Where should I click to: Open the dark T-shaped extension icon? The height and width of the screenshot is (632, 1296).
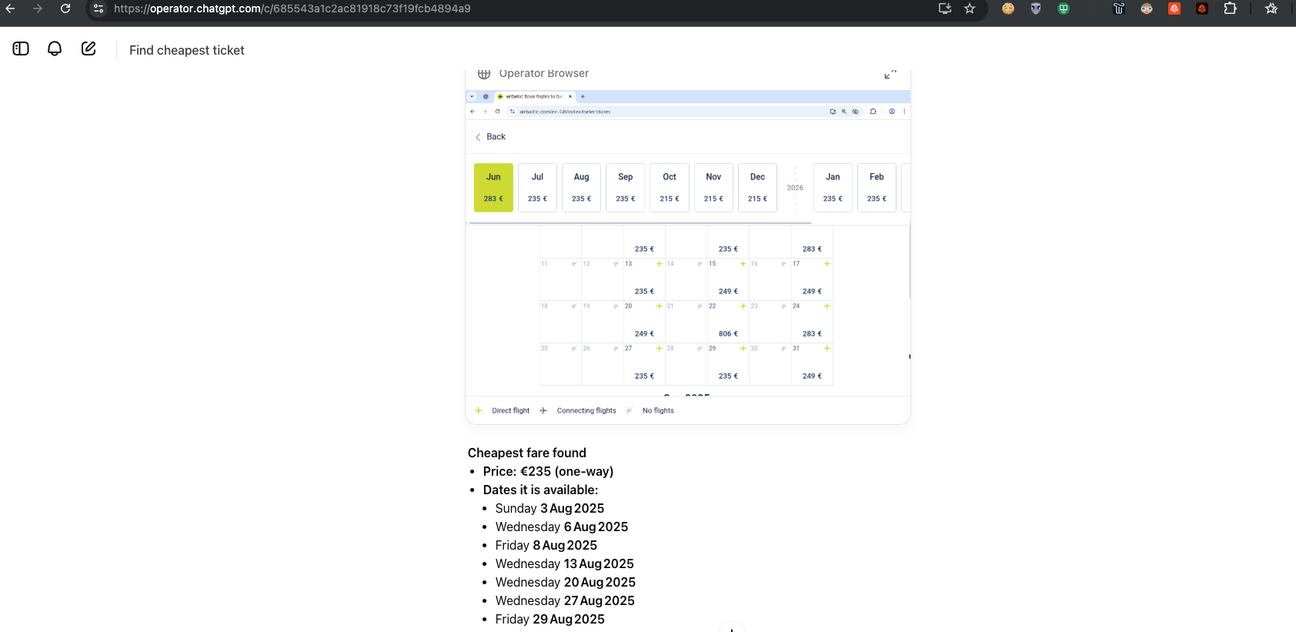pyautogui.click(x=1119, y=8)
